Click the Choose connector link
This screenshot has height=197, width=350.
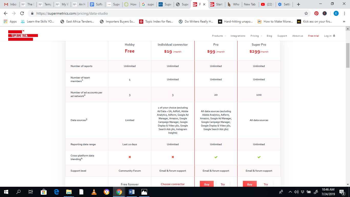coord(173,184)
